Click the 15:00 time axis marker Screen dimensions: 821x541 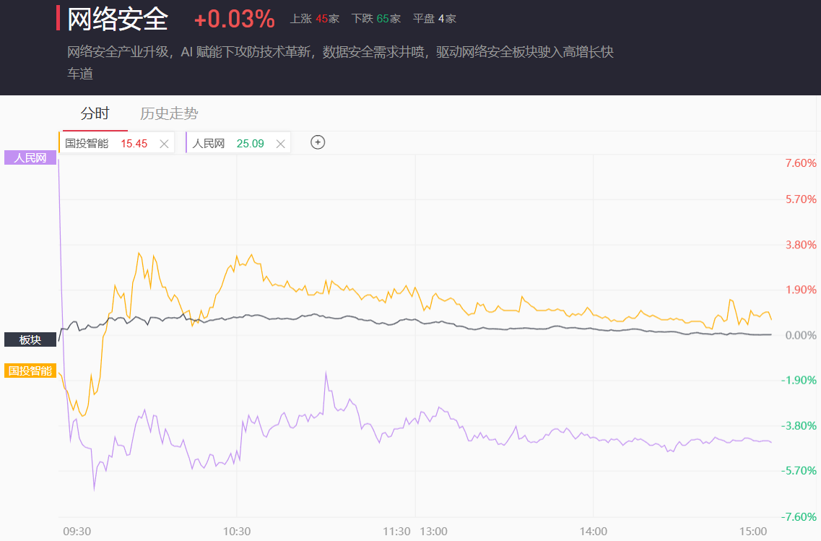pos(753,531)
